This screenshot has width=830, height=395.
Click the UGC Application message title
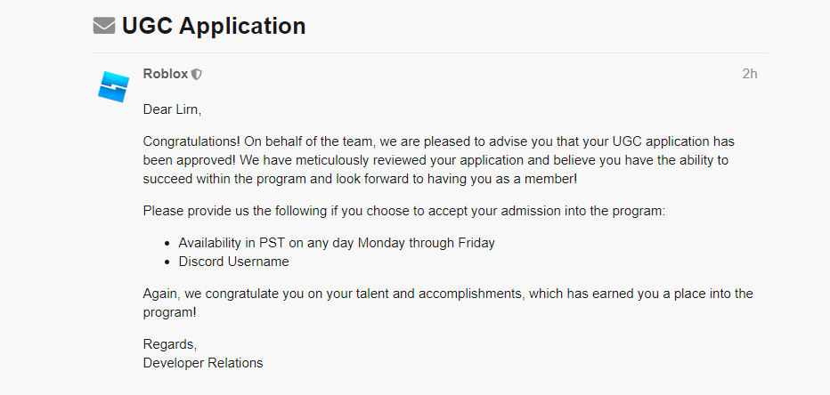coord(214,26)
